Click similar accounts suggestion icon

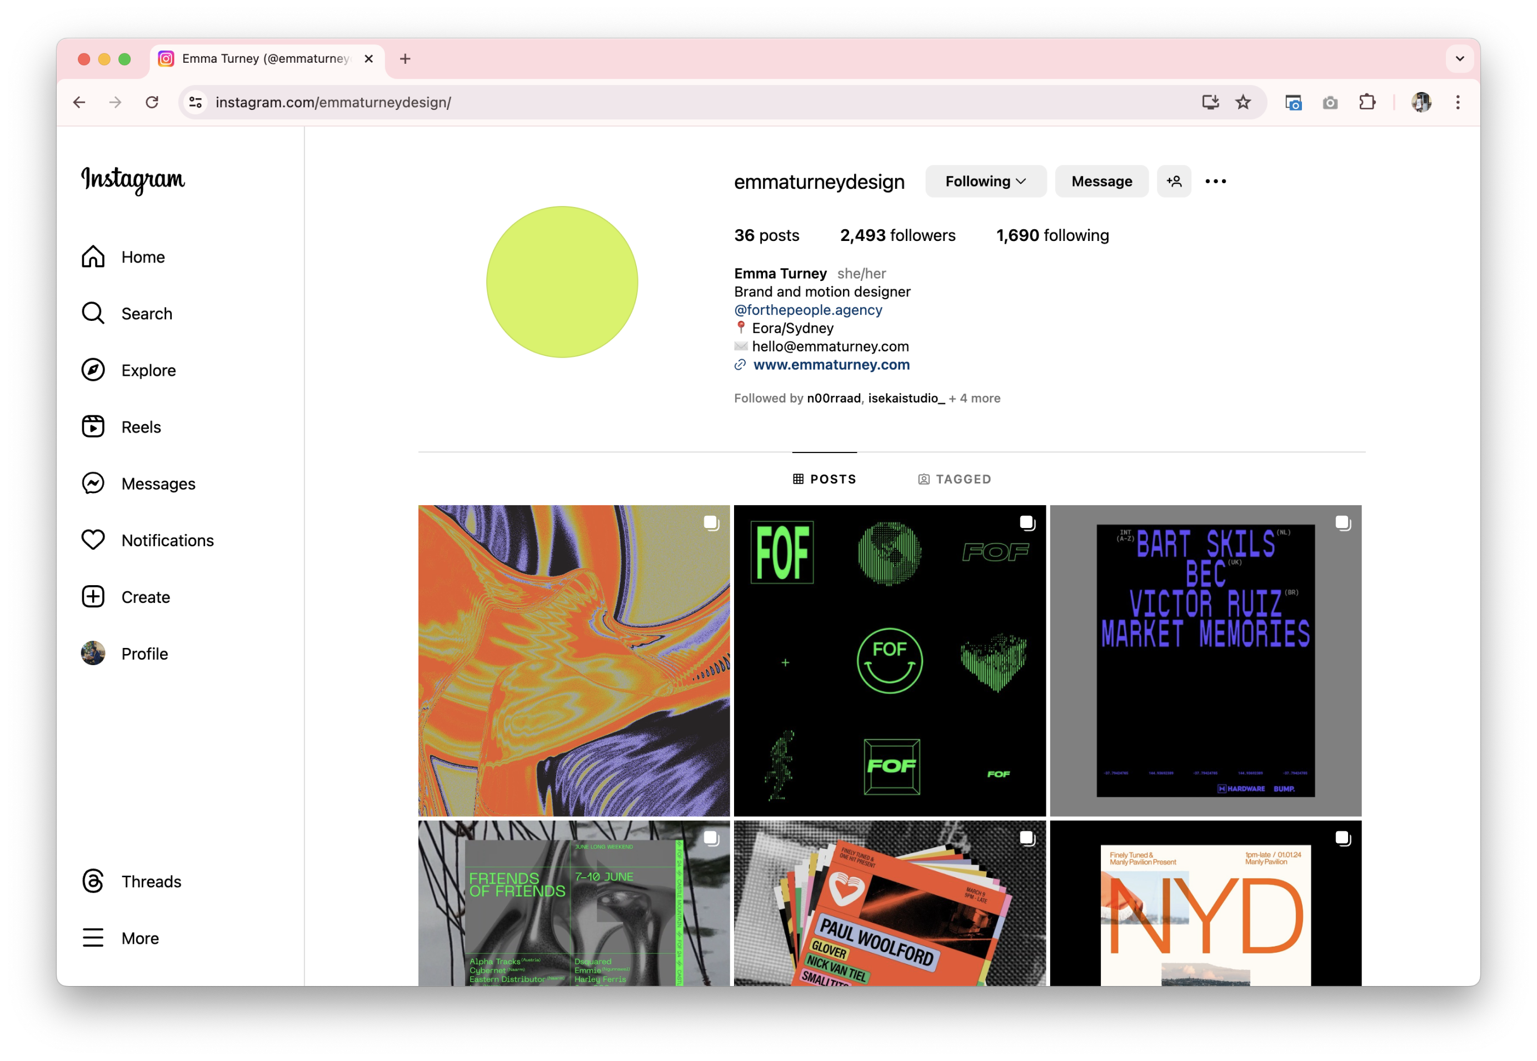coord(1174,182)
